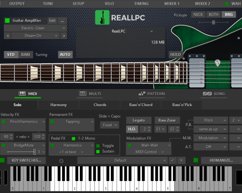Open the +1 octave harmonics dropdown

coord(71,152)
